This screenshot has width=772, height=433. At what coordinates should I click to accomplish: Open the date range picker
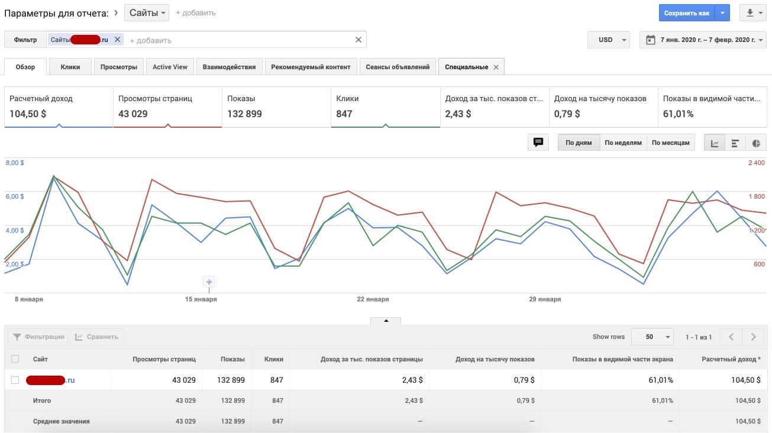(703, 40)
